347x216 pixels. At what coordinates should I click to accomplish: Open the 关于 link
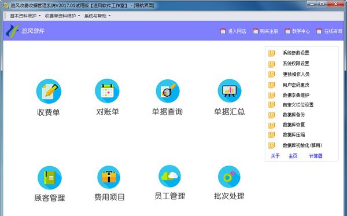tap(275, 156)
